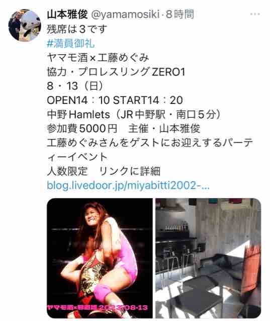Click the @yamamosiki handle
The image size is (270, 321).
(x=125, y=15)
